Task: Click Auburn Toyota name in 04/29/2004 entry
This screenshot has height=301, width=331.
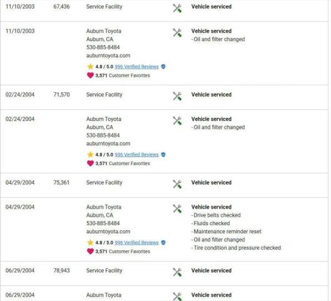Action: tap(104, 207)
